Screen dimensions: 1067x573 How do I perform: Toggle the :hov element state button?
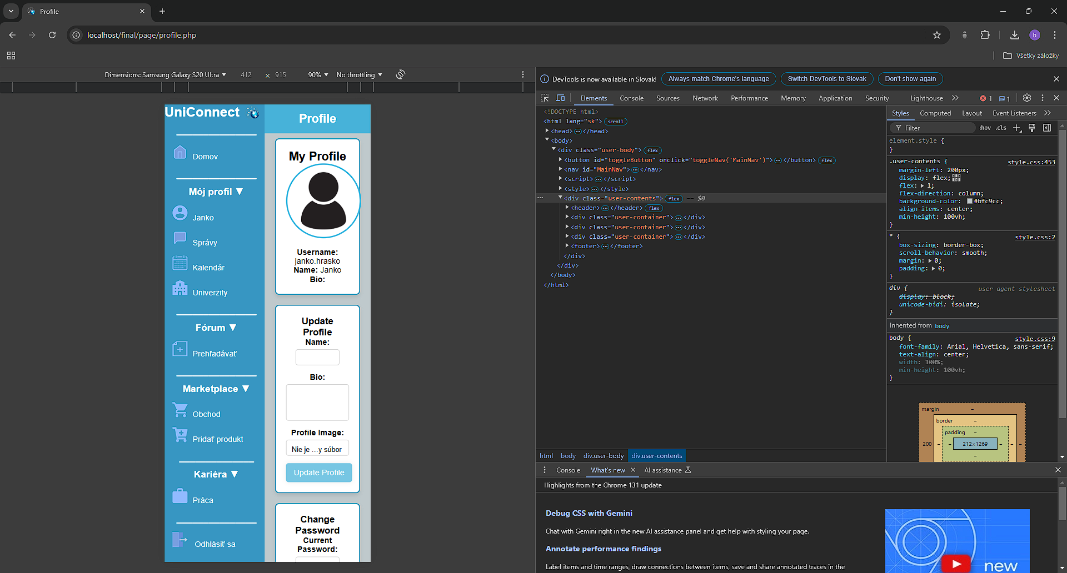(x=985, y=128)
